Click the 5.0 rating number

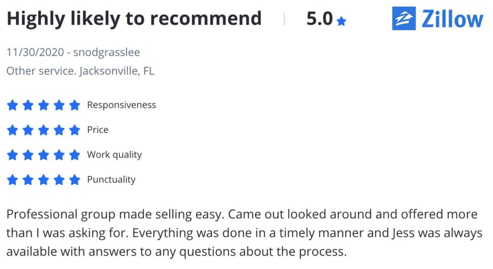click(320, 19)
